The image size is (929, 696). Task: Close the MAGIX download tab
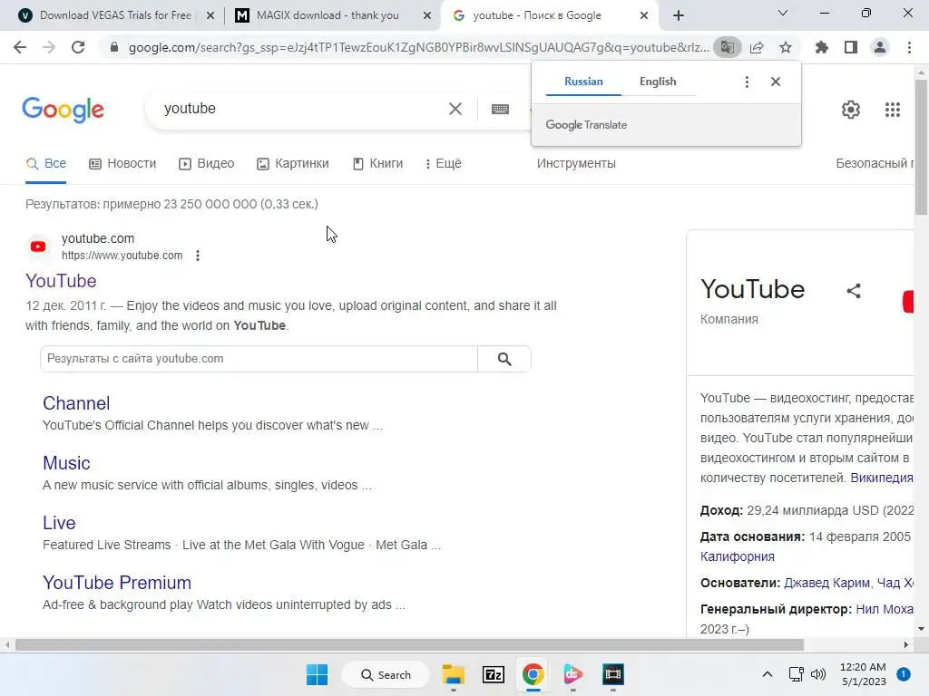[426, 15]
